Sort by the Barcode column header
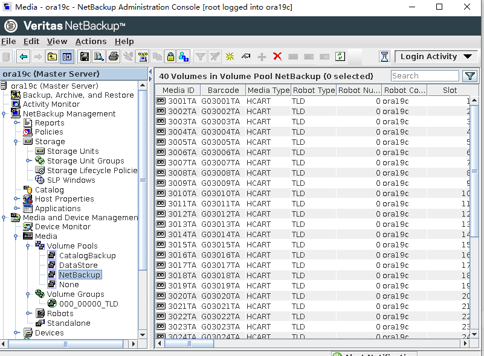Viewport: 484px width, 356px height. point(223,91)
